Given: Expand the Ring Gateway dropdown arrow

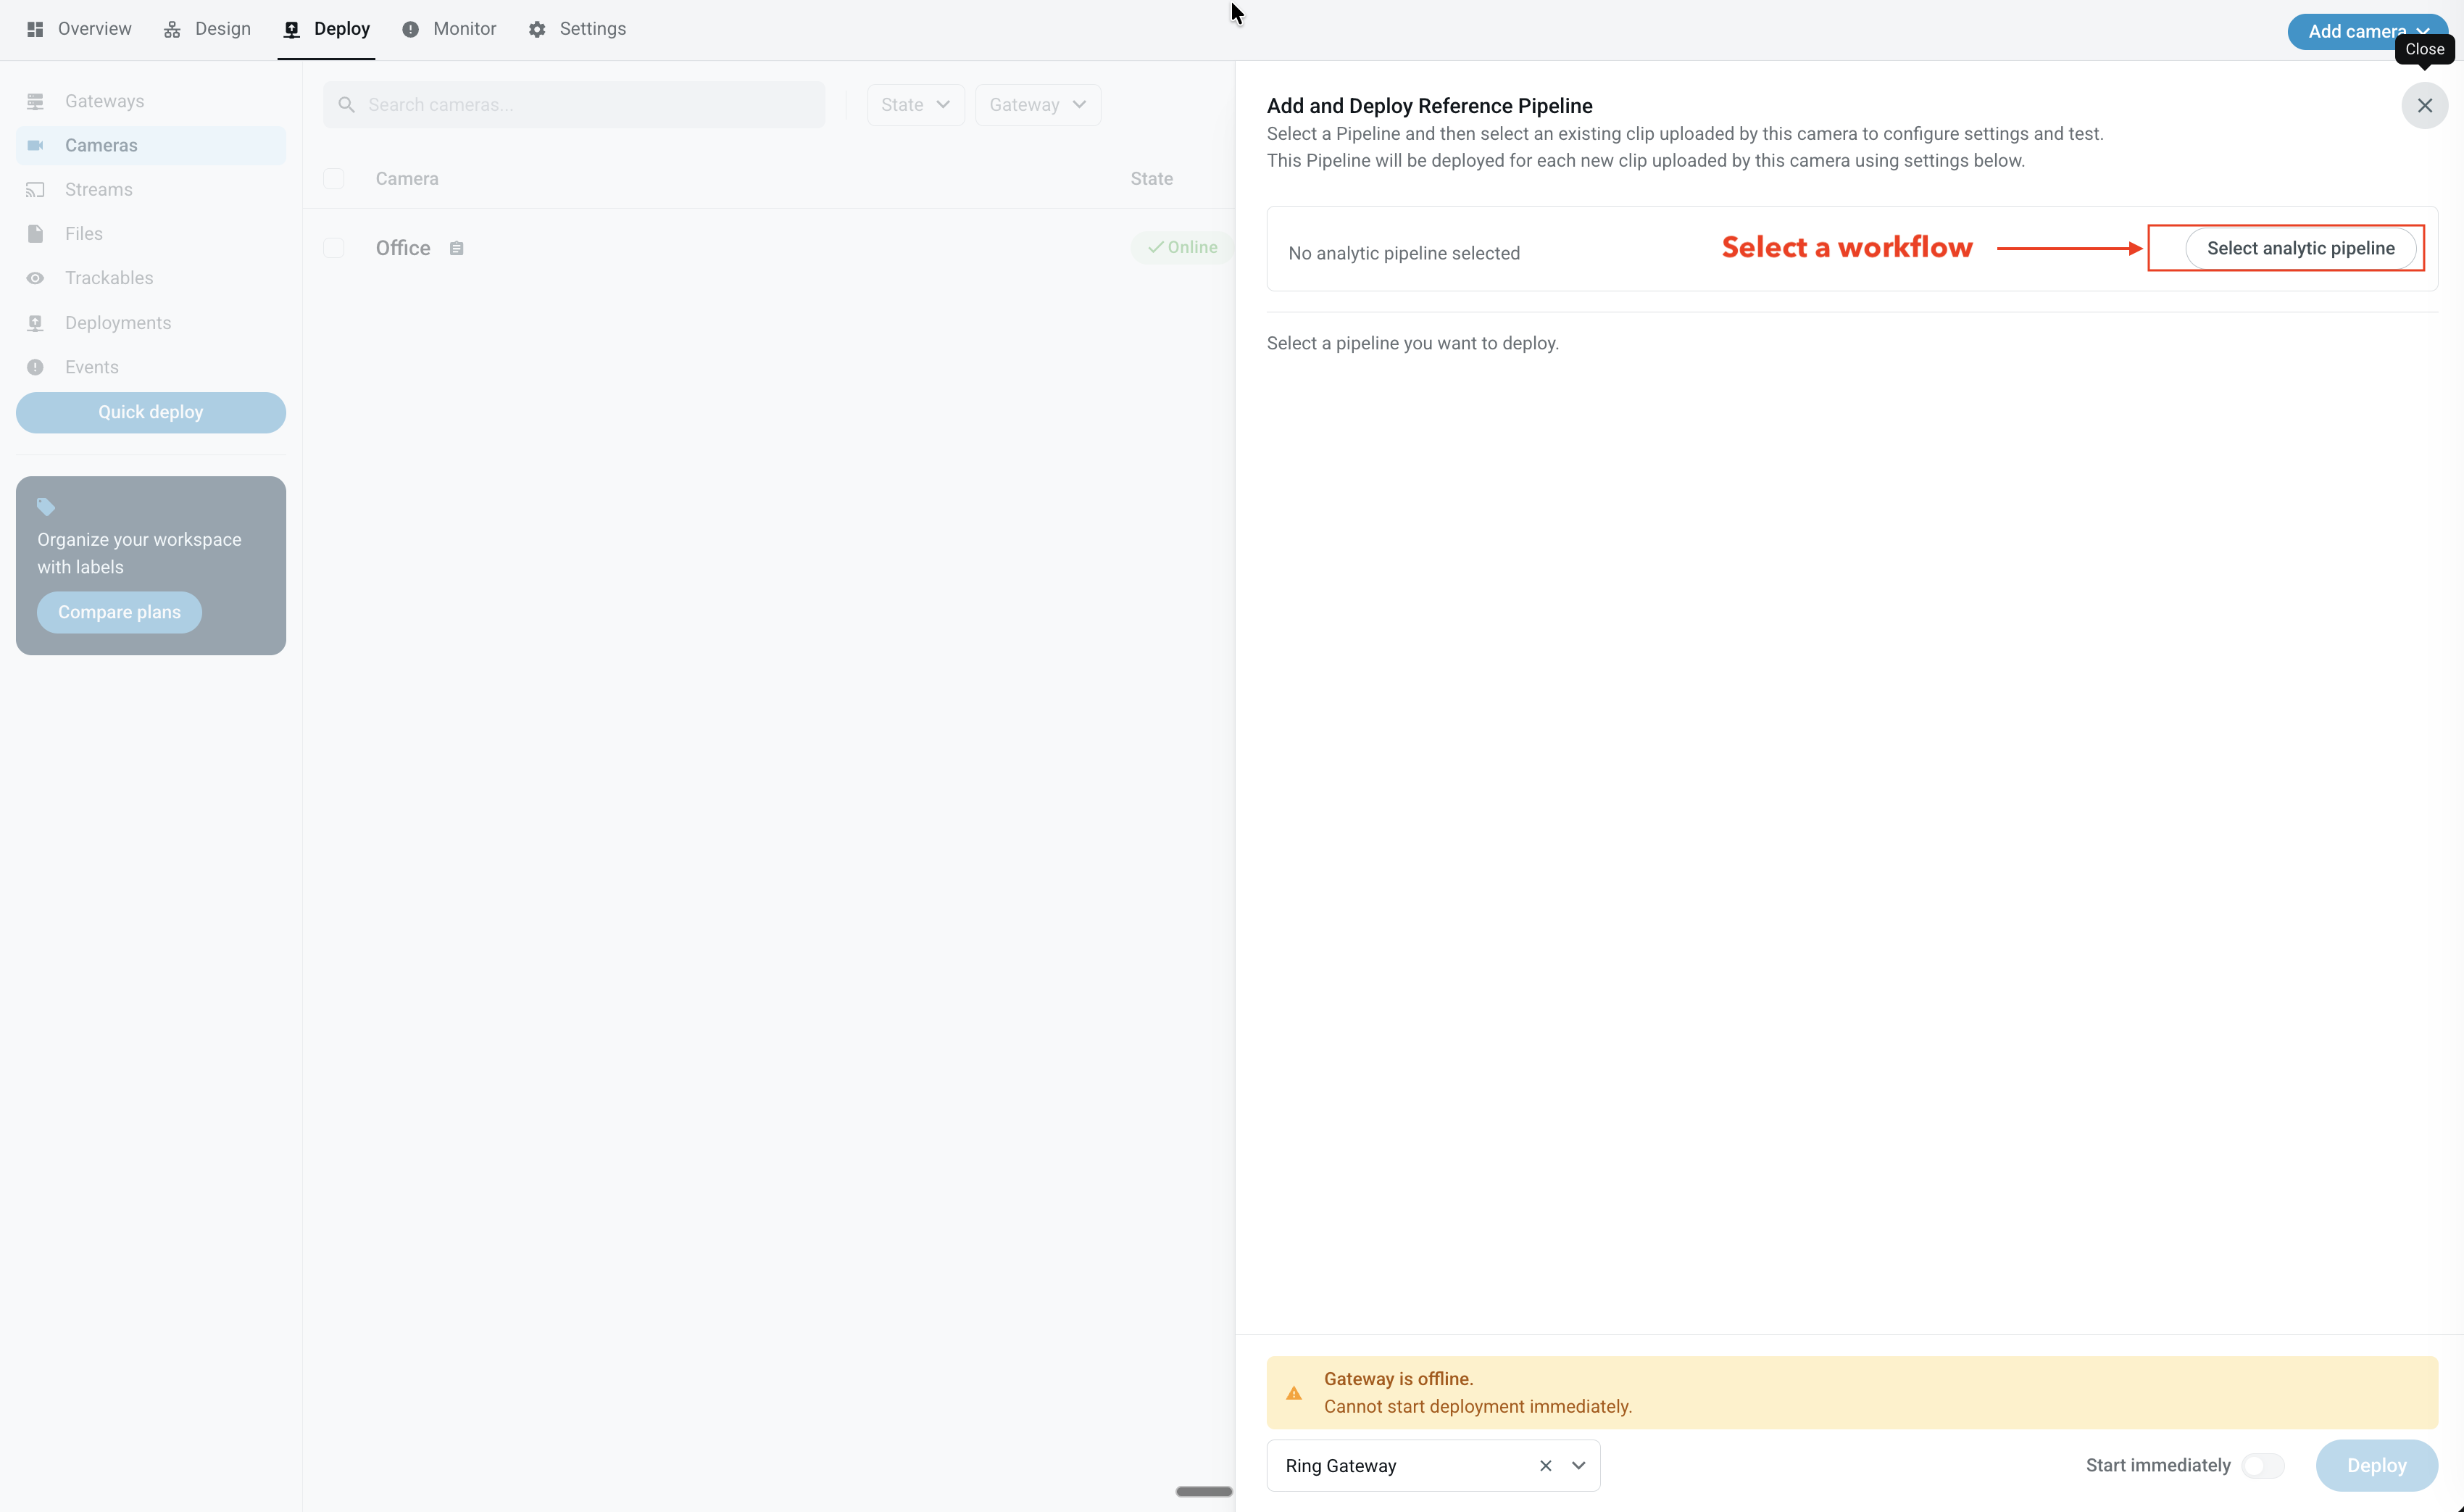Looking at the screenshot, I should tap(1578, 1465).
